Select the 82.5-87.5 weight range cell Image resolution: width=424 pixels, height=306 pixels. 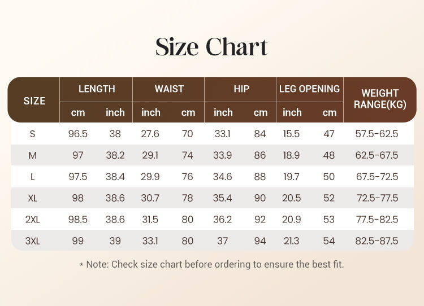pos(377,241)
